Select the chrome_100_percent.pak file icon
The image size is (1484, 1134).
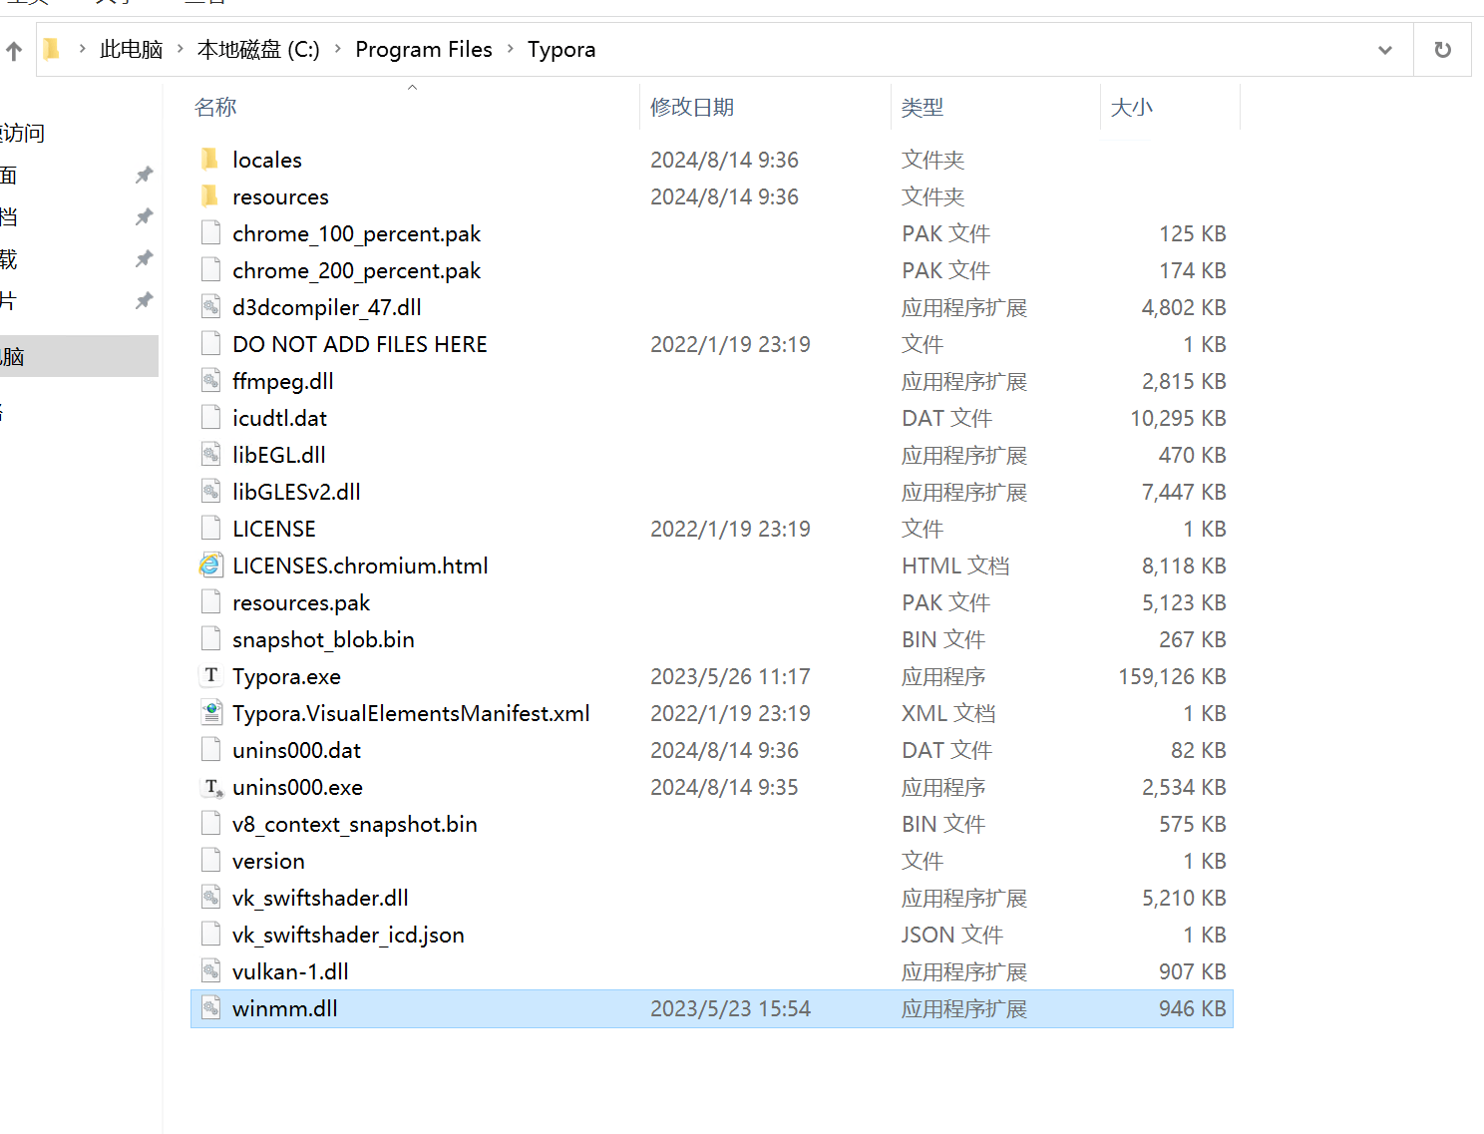click(210, 233)
